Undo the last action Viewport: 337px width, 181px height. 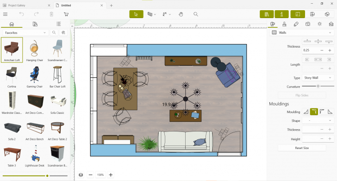point(22,14)
